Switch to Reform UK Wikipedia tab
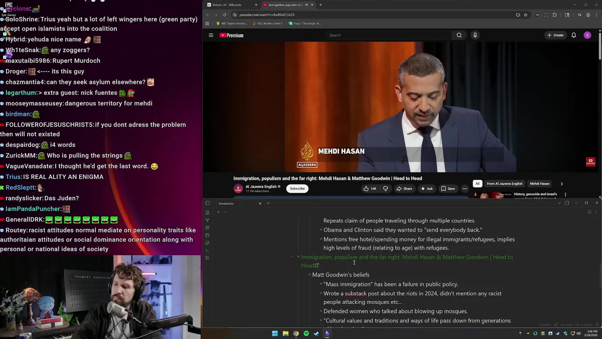 click(230, 5)
